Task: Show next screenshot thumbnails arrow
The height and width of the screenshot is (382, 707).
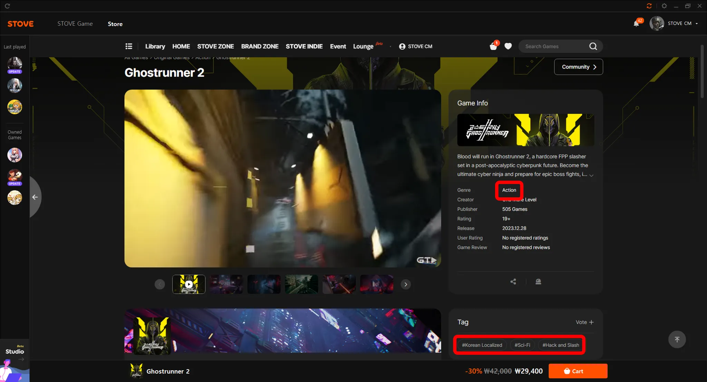Action: click(406, 284)
